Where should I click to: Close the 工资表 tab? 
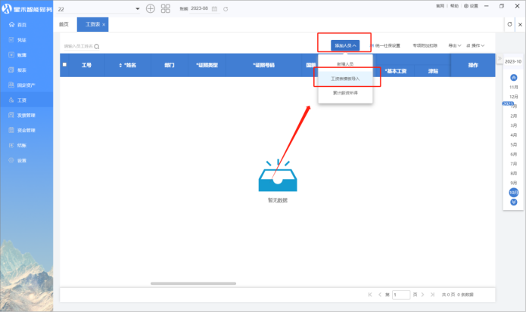click(104, 25)
